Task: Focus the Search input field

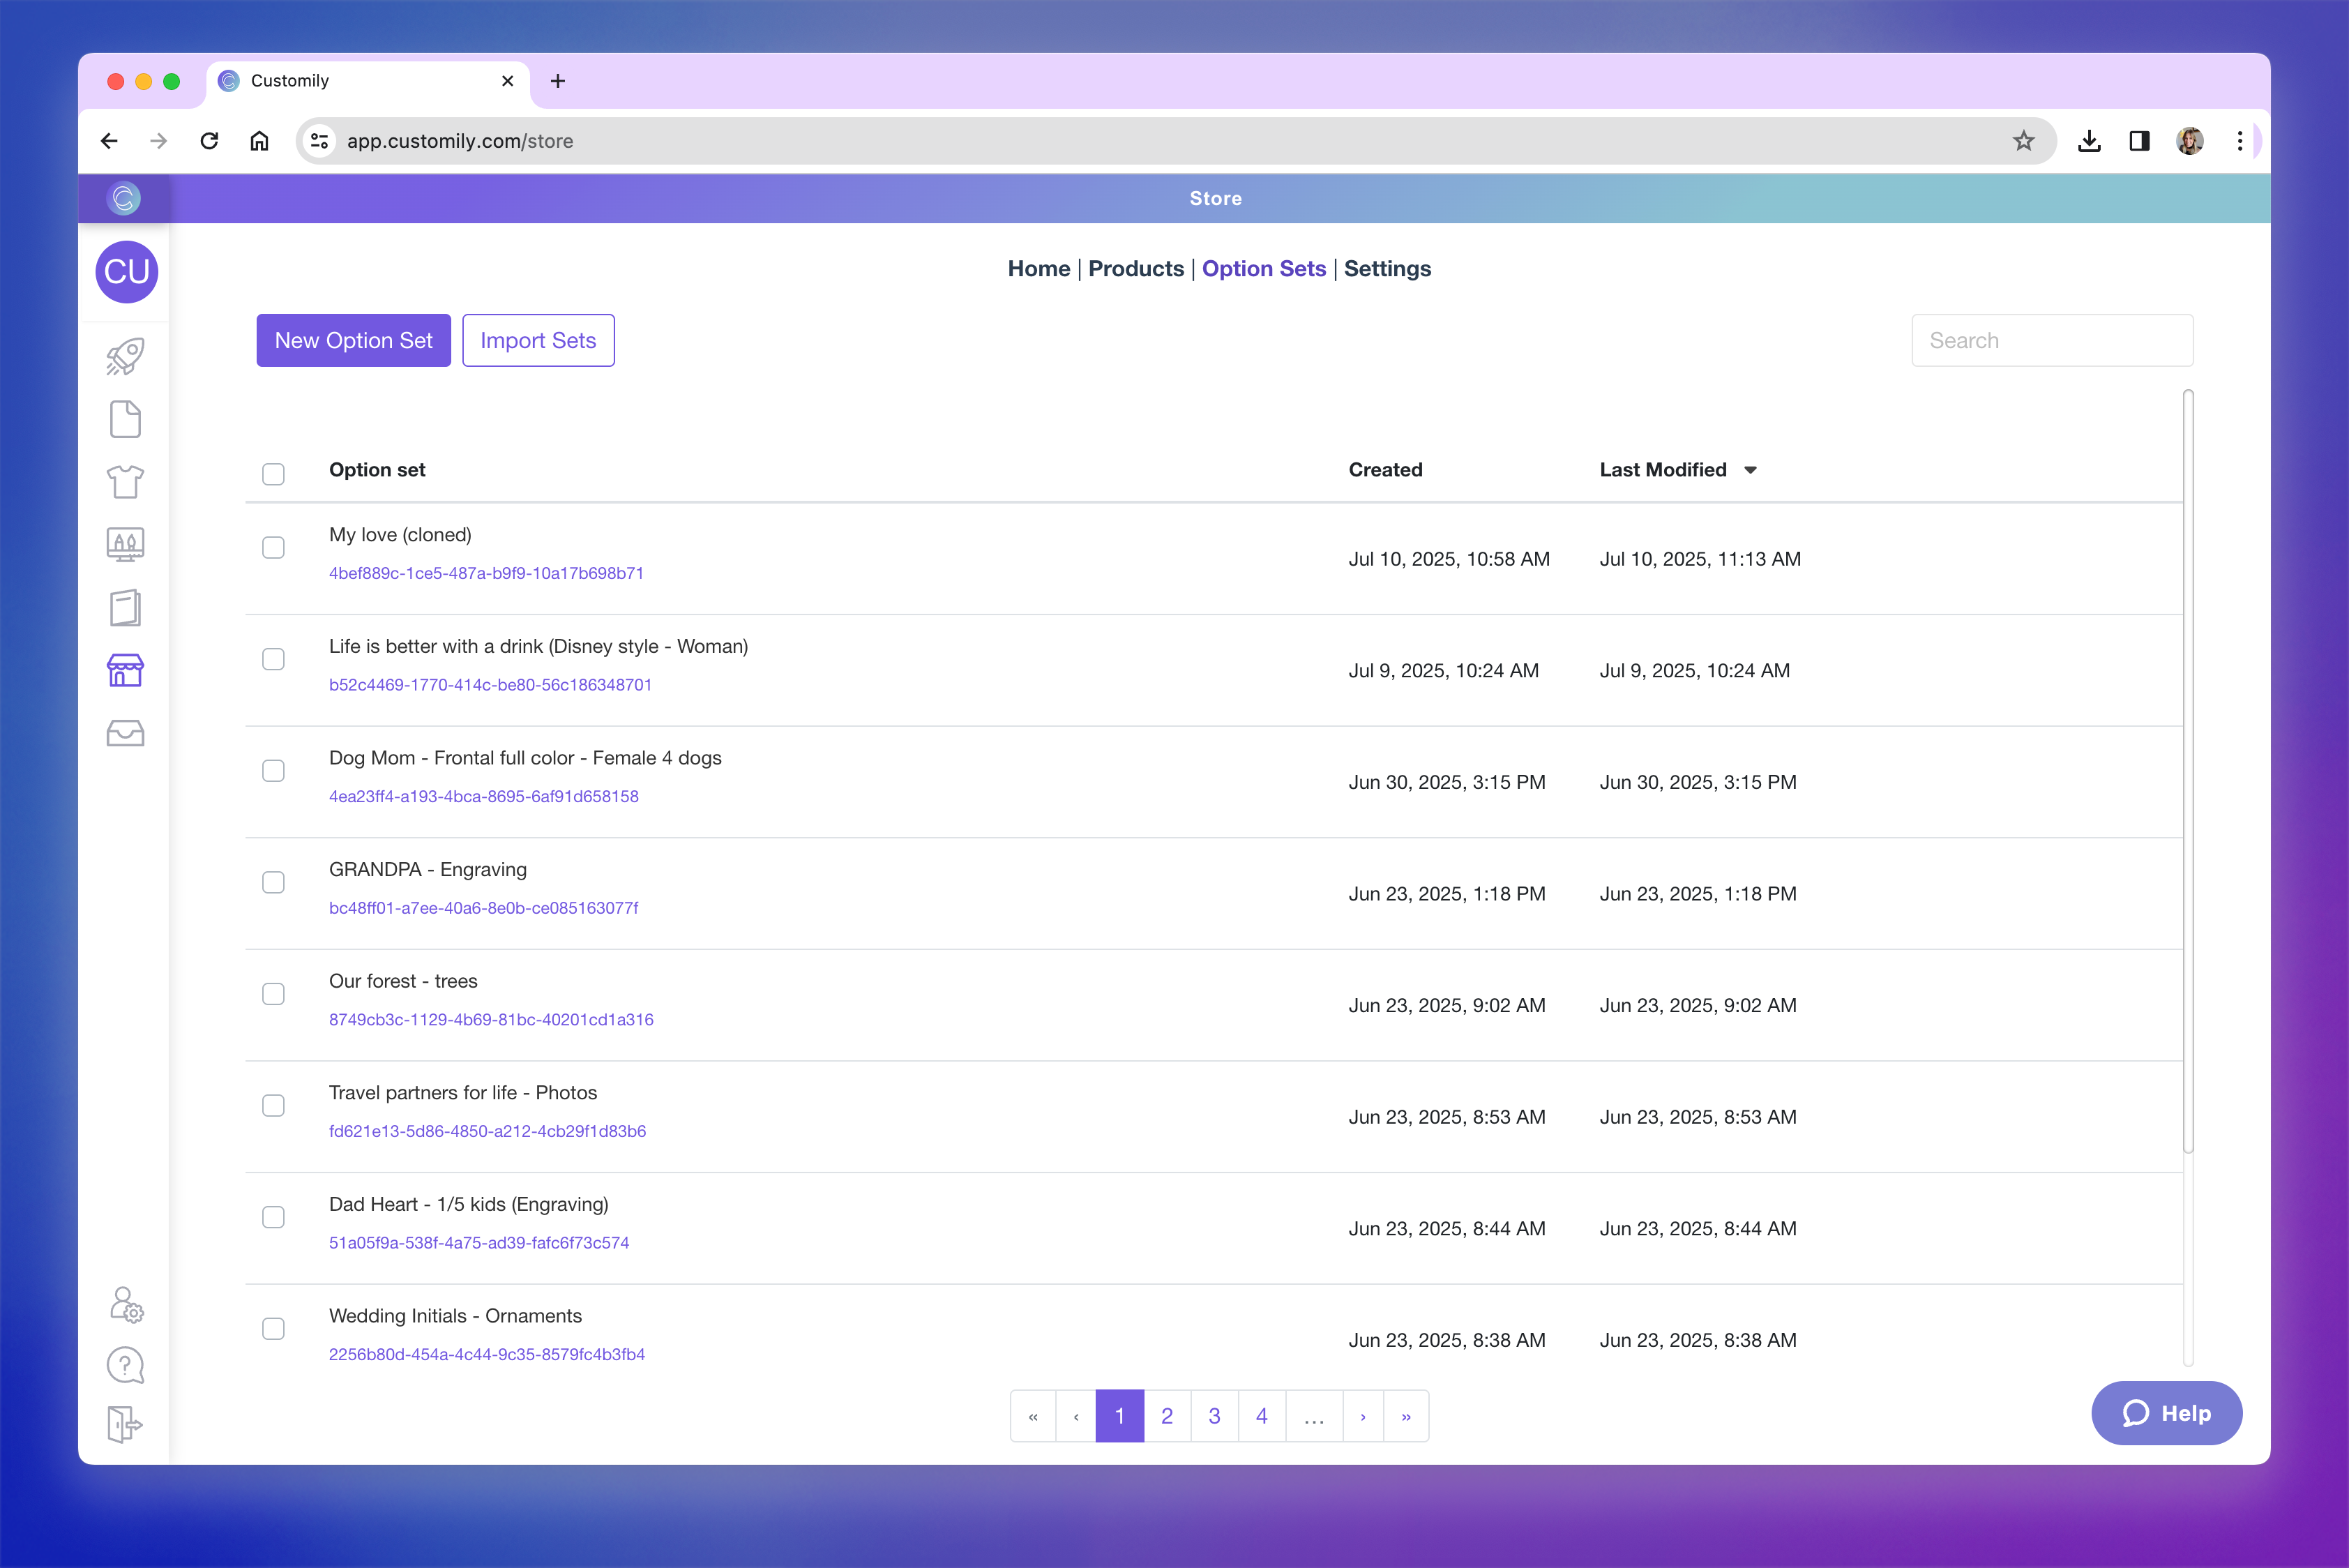Action: (2051, 340)
